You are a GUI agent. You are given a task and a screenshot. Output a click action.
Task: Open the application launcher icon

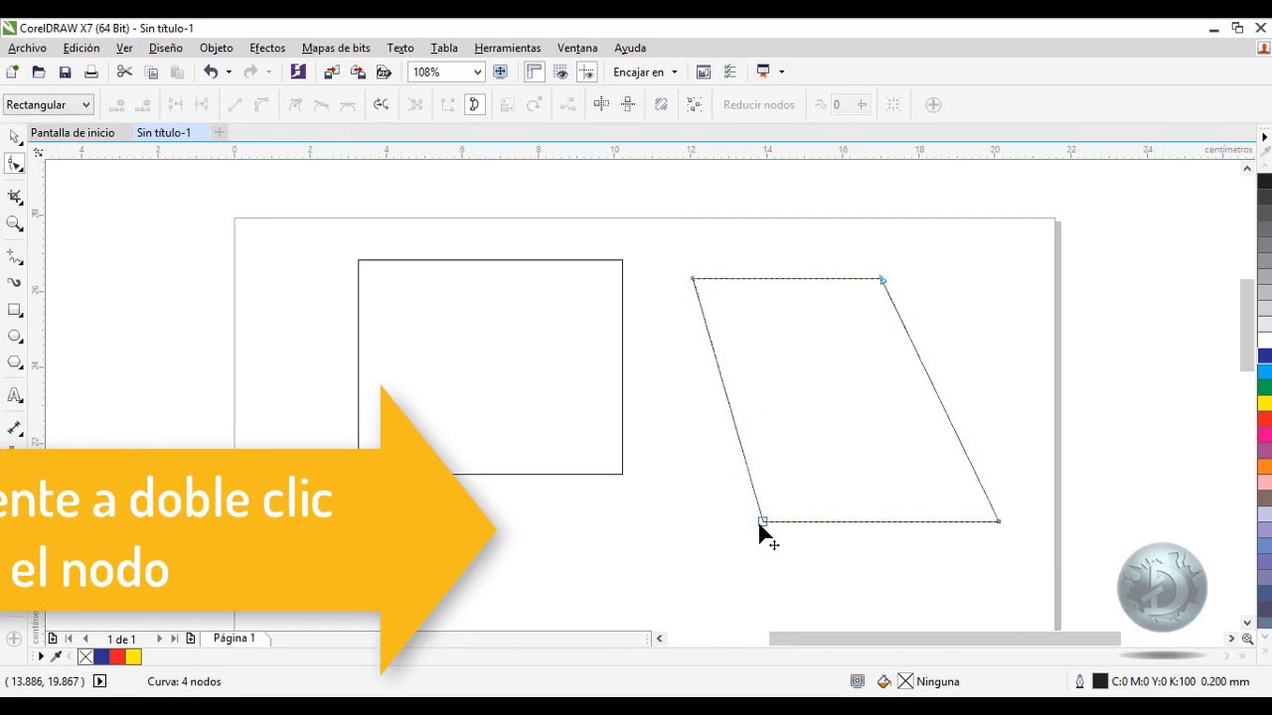[763, 71]
